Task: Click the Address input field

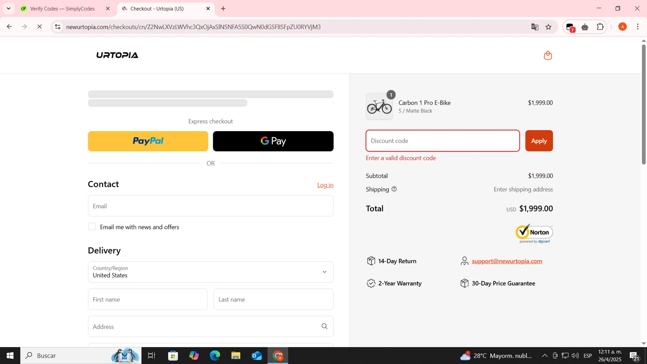Action: (x=210, y=326)
